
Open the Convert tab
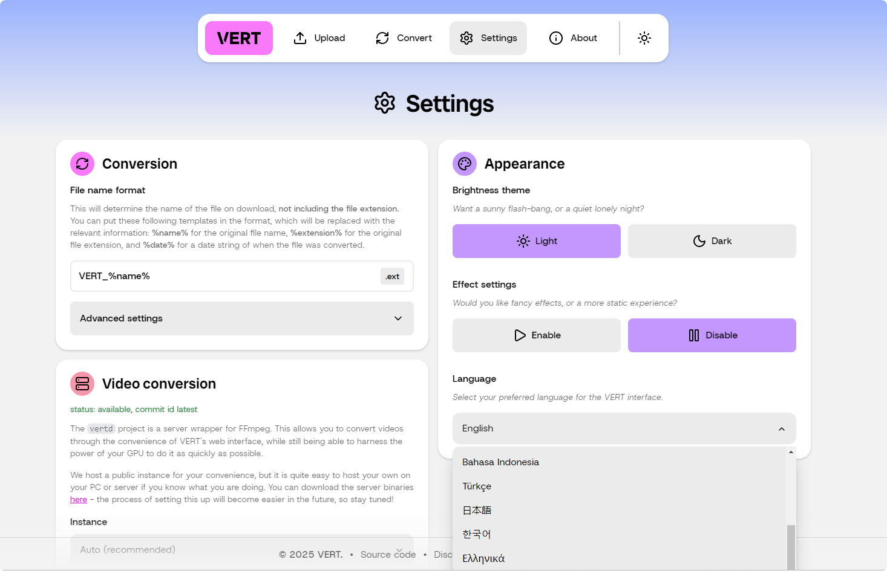(404, 38)
